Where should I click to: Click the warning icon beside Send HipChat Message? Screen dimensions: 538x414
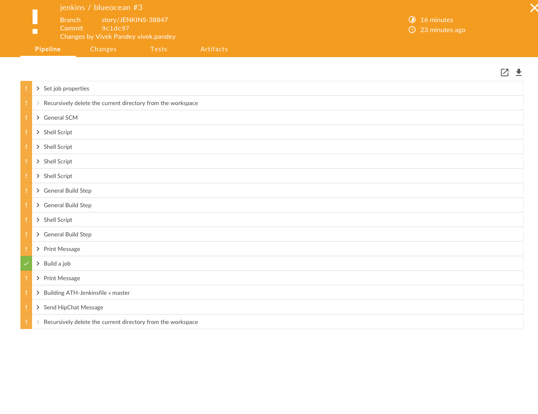(x=26, y=307)
